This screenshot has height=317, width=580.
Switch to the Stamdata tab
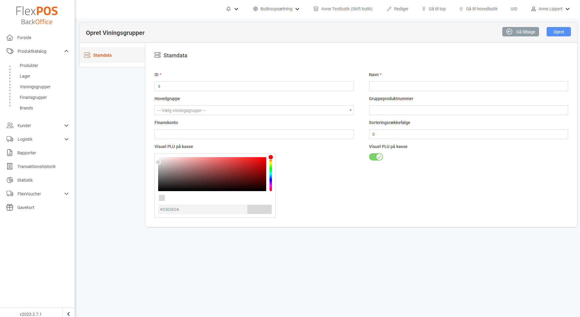point(102,55)
